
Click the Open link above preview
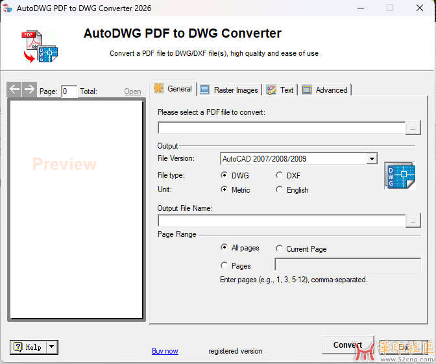pyautogui.click(x=132, y=91)
